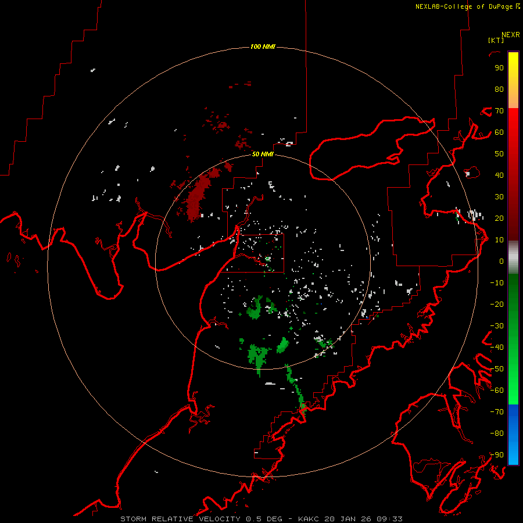Click the 60 value on the velocity scale
This screenshot has width=523, height=523.
coord(499,132)
